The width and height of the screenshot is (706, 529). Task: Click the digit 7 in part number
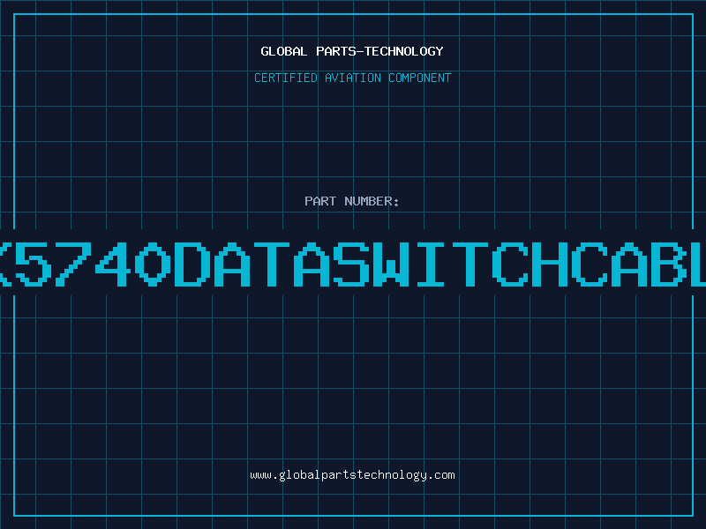tap(72, 264)
